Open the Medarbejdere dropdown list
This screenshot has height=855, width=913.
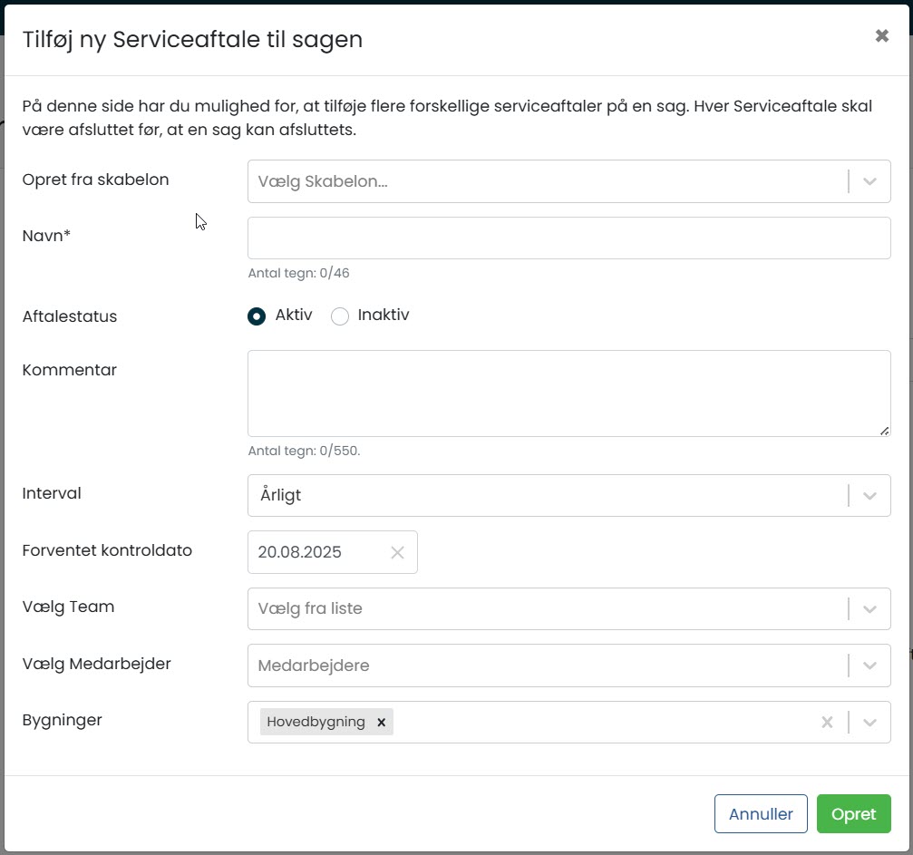click(544, 666)
